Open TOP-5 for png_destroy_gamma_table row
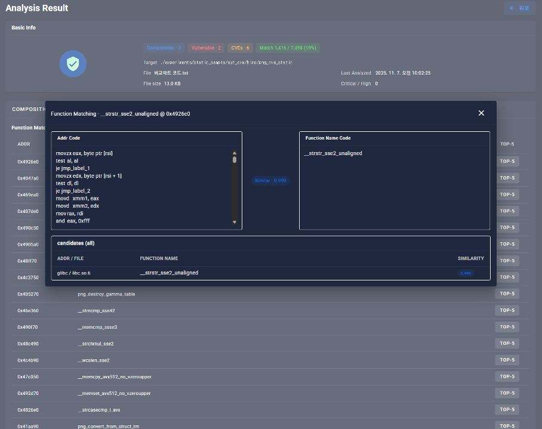542x429 pixels. (x=507, y=294)
